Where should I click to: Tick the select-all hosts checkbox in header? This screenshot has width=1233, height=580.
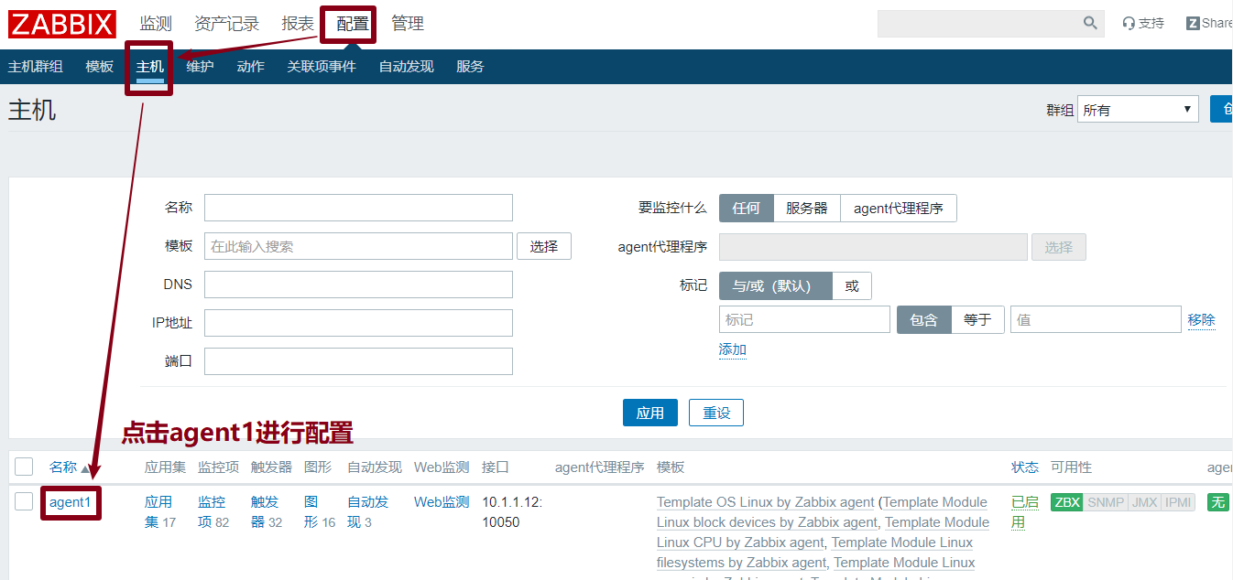point(24,467)
